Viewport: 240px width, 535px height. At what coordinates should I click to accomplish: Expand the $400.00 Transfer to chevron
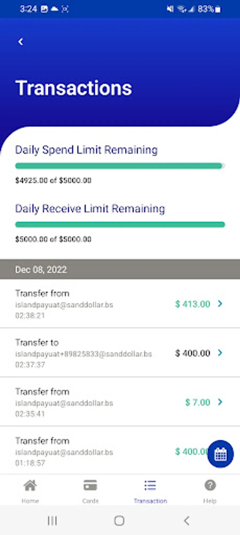click(220, 353)
